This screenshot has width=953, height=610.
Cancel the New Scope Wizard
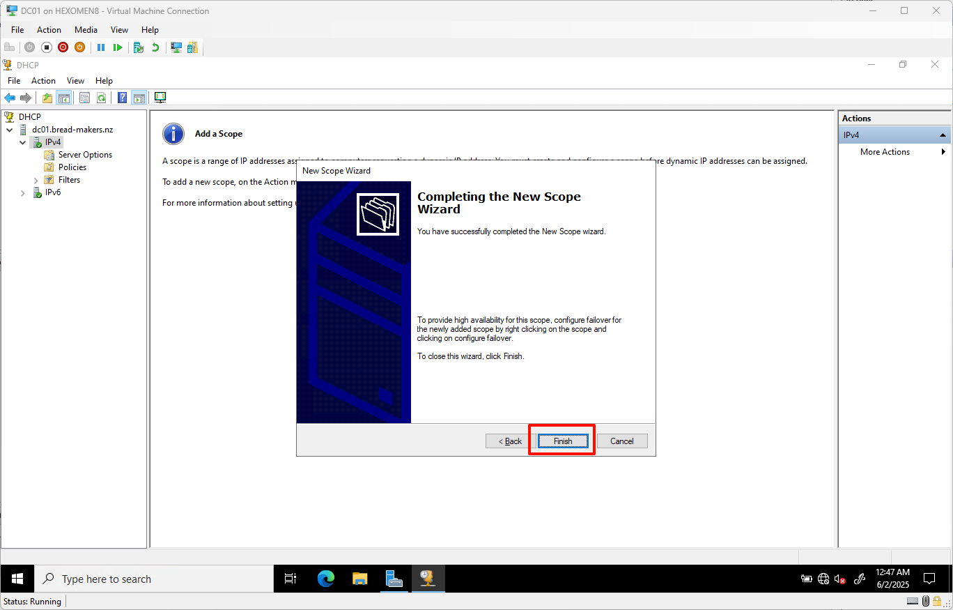coord(621,441)
